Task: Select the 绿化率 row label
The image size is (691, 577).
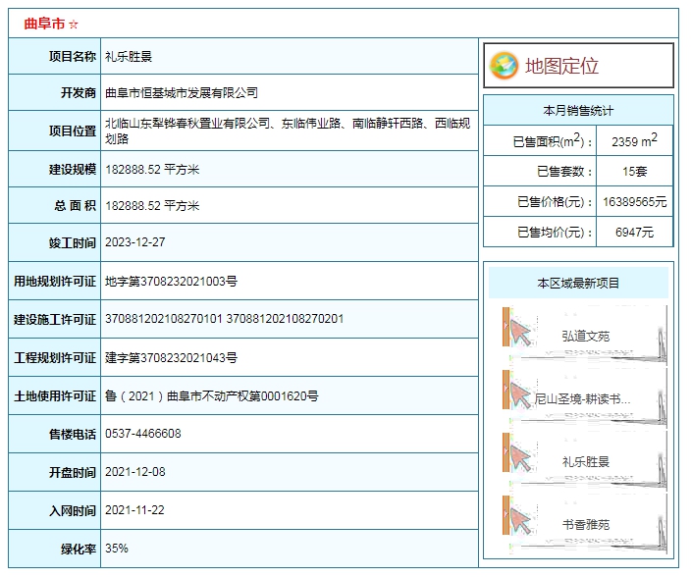Action: point(79,549)
